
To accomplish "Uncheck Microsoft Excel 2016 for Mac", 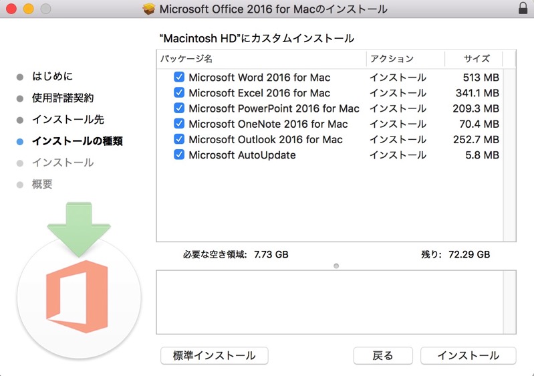I will (x=179, y=93).
